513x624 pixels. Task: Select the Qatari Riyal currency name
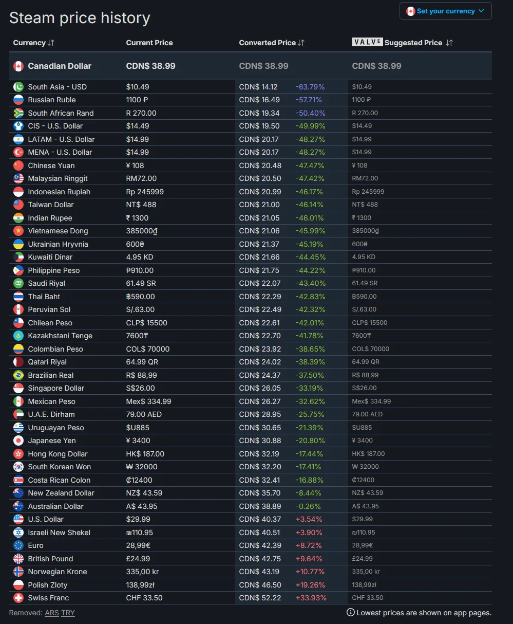click(x=47, y=362)
